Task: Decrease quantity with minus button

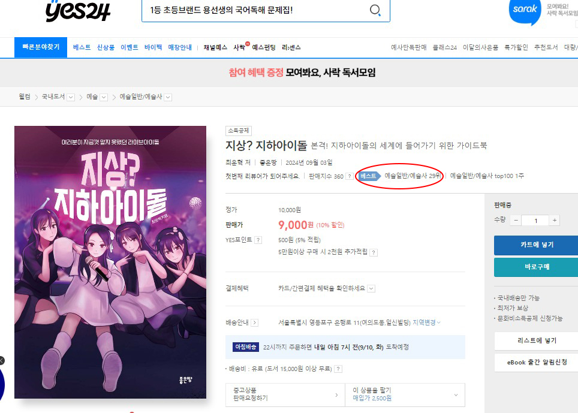Action: [x=516, y=221]
